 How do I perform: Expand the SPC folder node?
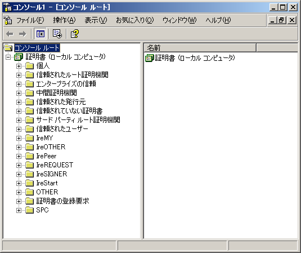19,210
